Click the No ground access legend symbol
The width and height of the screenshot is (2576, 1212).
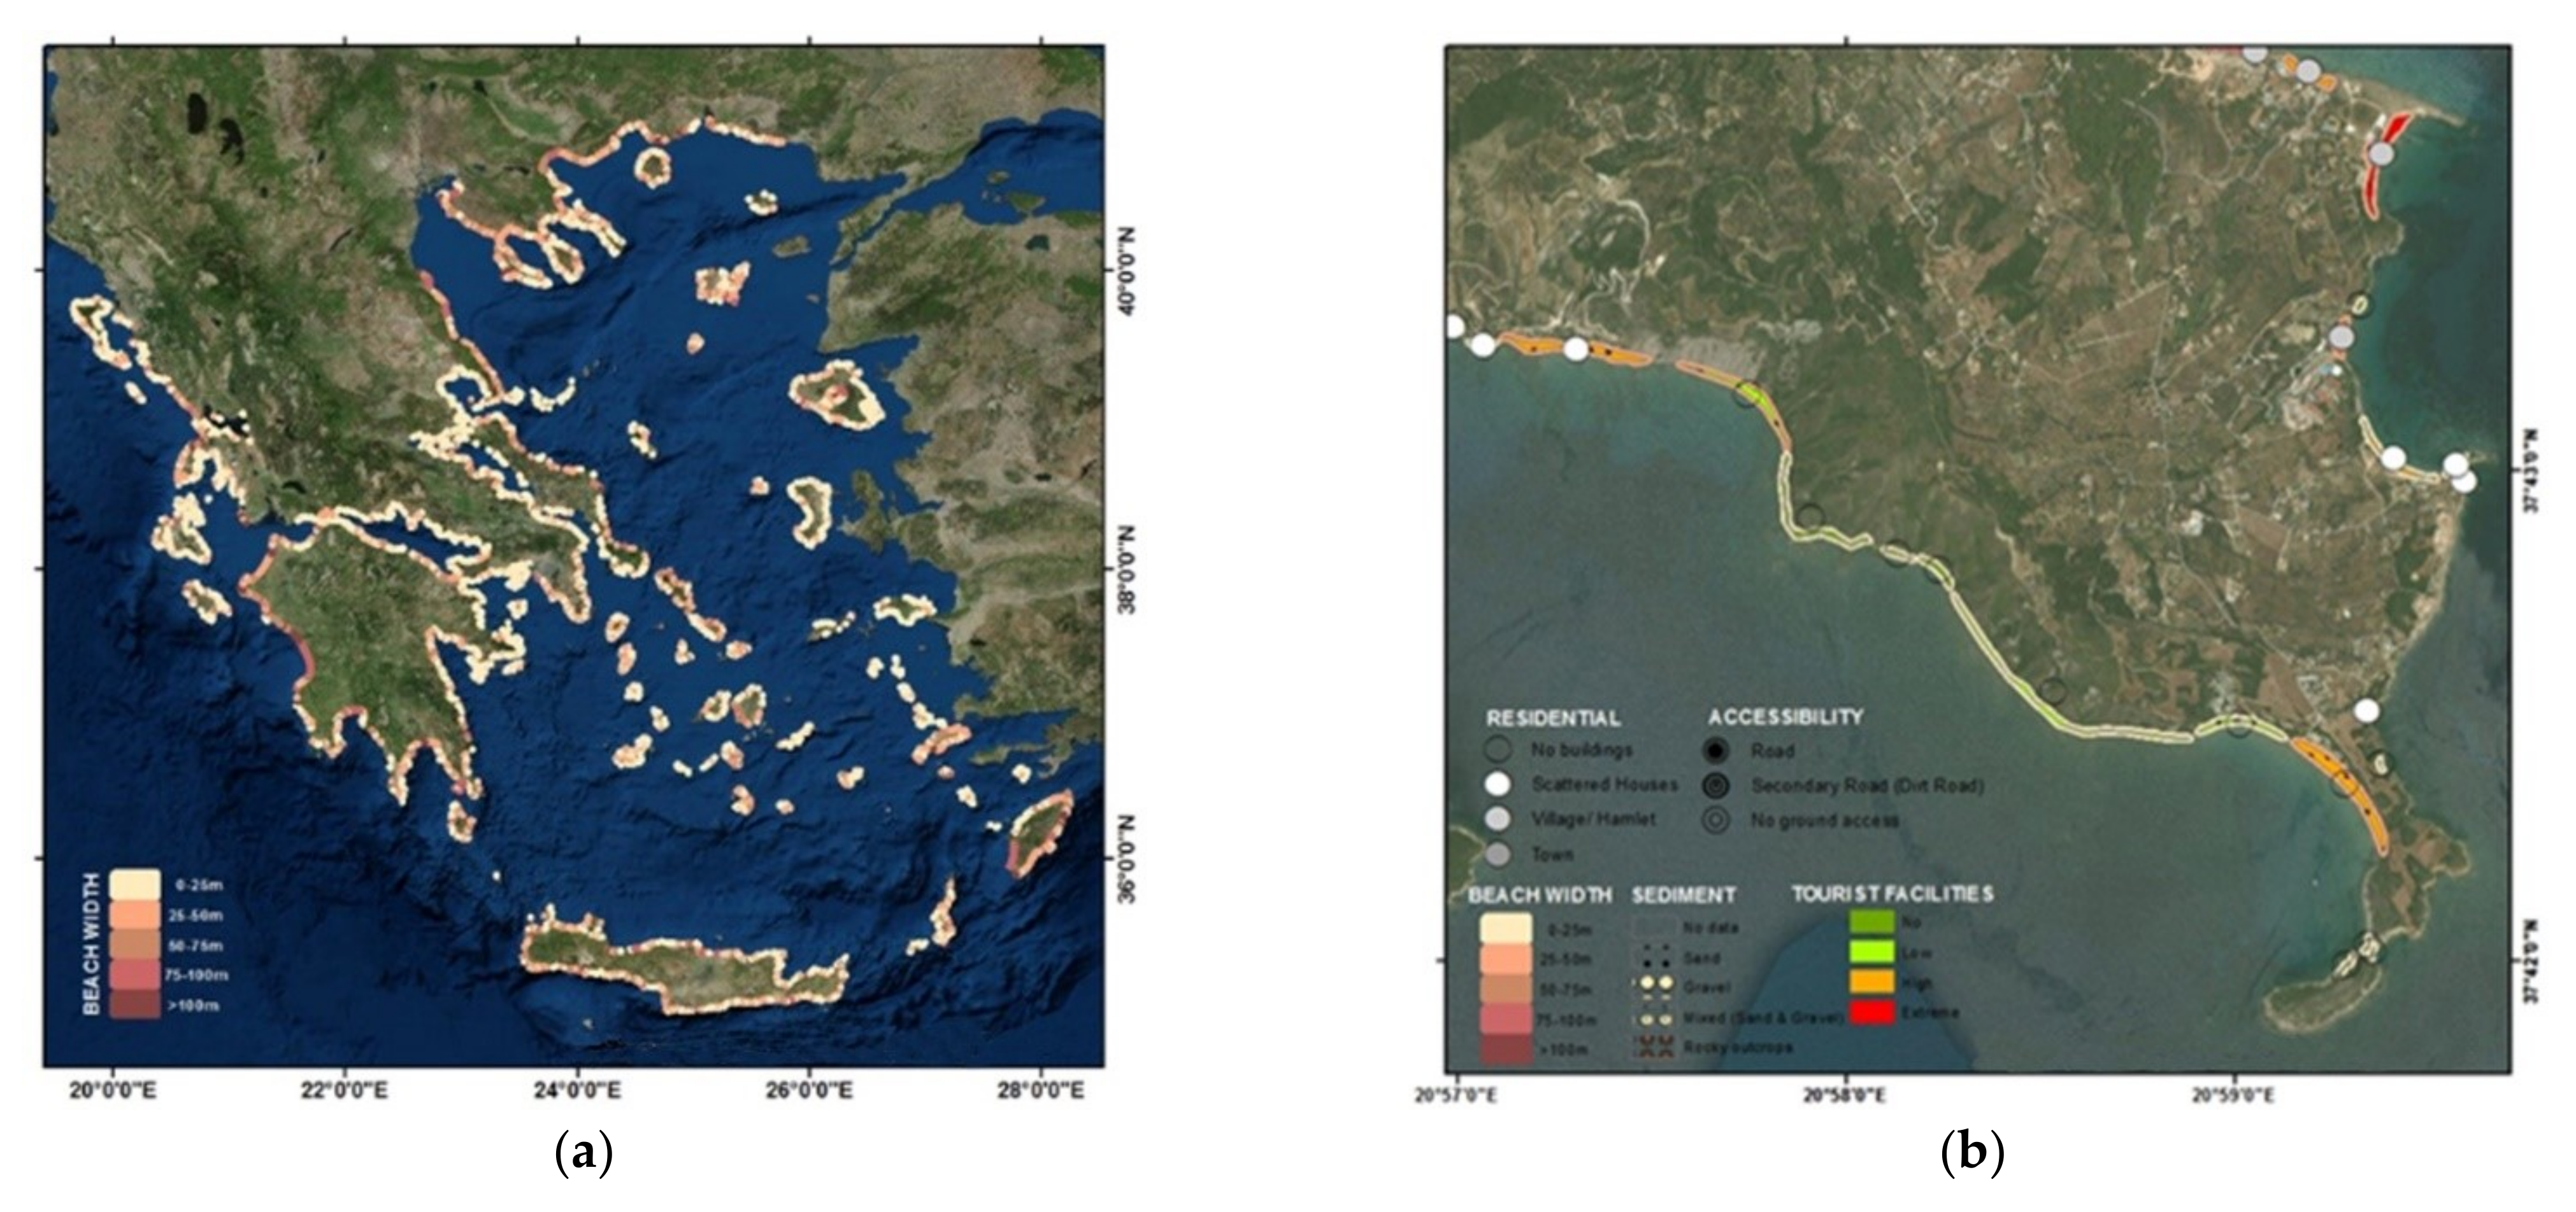tap(1716, 821)
